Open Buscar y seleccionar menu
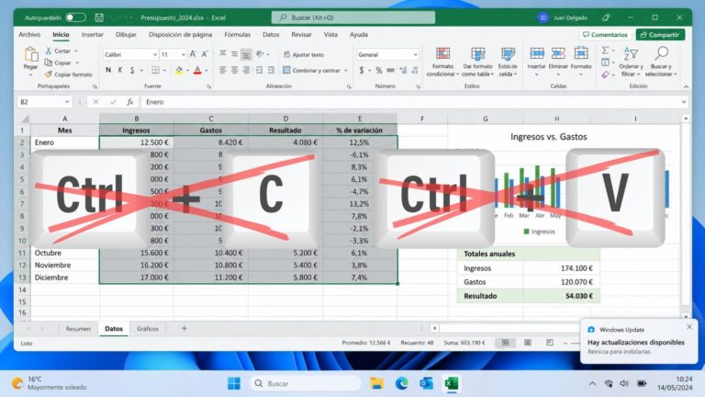 point(661,62)
